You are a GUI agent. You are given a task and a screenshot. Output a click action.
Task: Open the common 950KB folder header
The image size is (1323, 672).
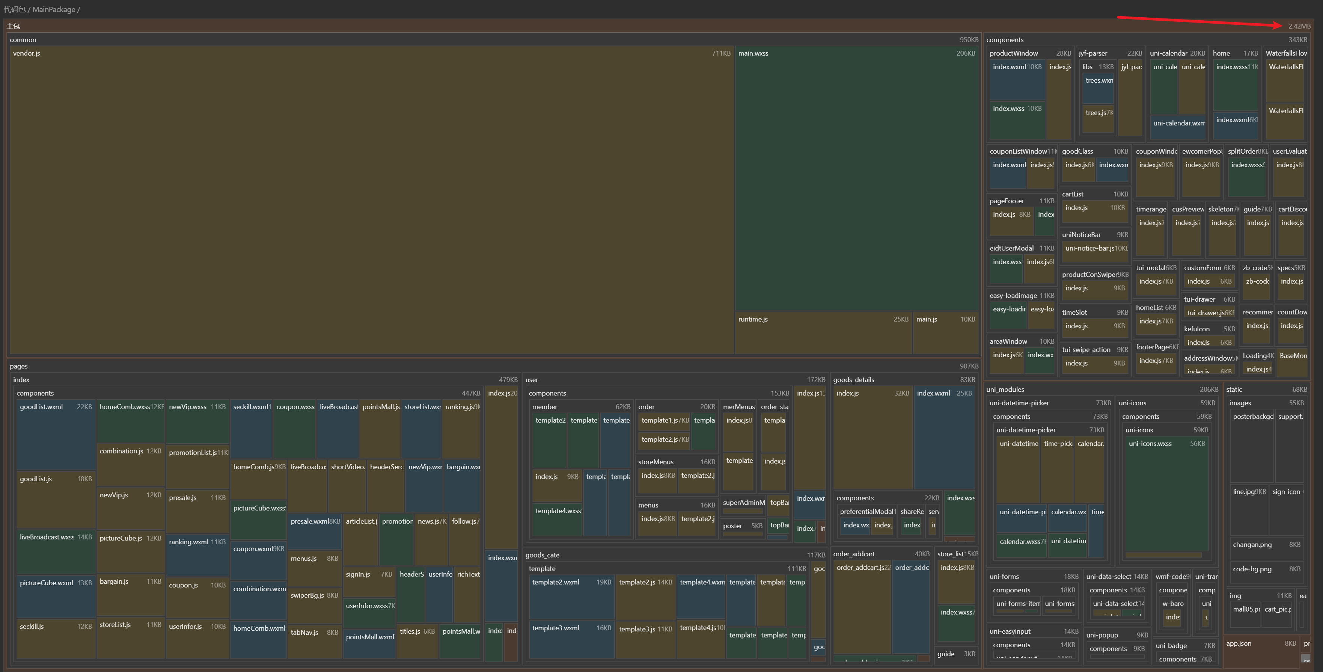(x=494, y=39)
